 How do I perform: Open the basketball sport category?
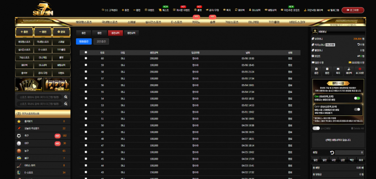[43, 151]
